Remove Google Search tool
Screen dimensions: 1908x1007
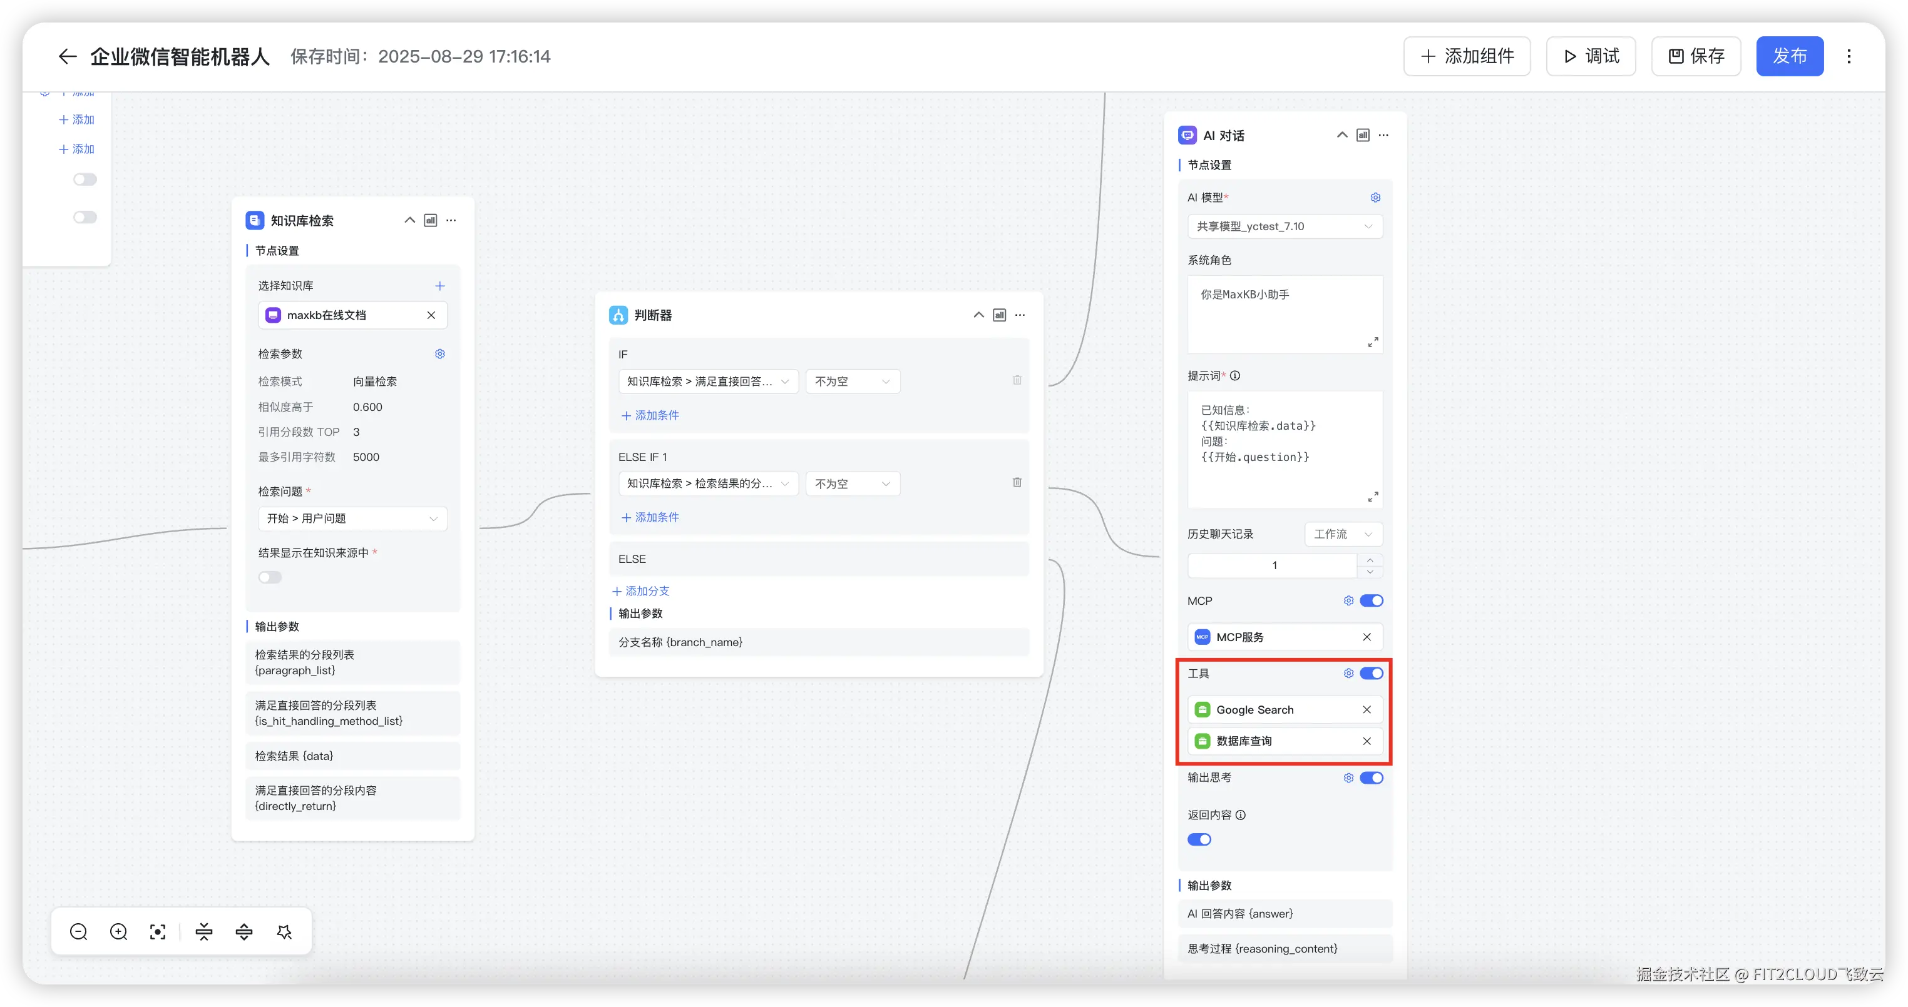pos(1367,709)
